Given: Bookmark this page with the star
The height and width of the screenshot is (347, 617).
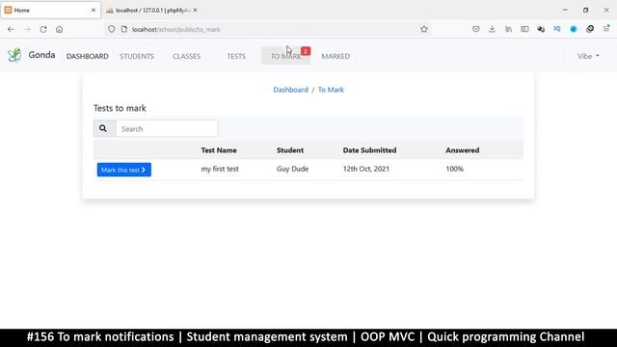Looking at the screenshot, I should tap(424, 29).
